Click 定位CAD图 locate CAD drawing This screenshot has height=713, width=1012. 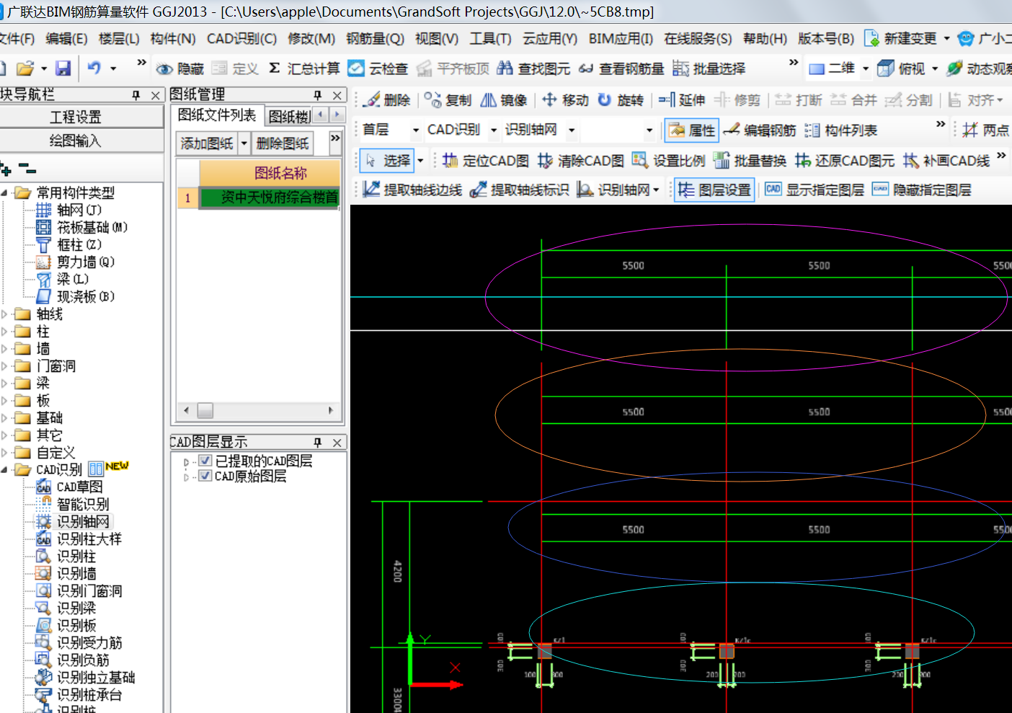click(x=485, y=160)
